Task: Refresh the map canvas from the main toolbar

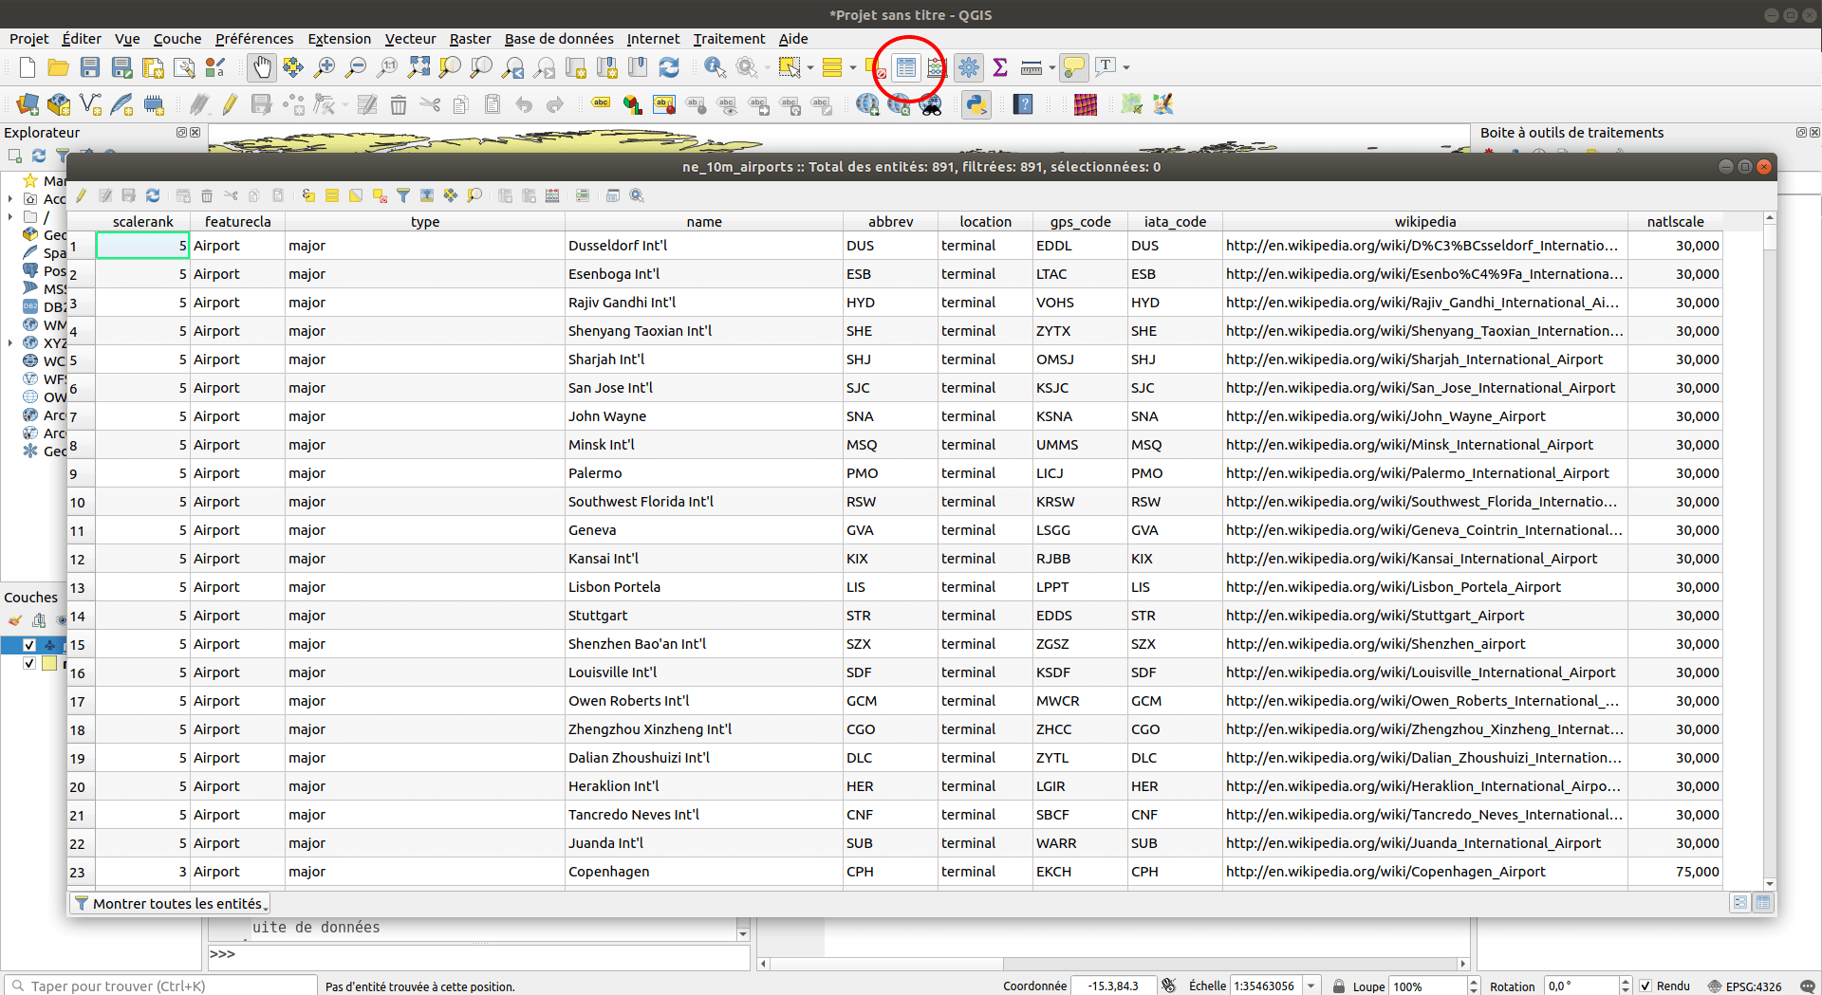Action: [669, 67]
